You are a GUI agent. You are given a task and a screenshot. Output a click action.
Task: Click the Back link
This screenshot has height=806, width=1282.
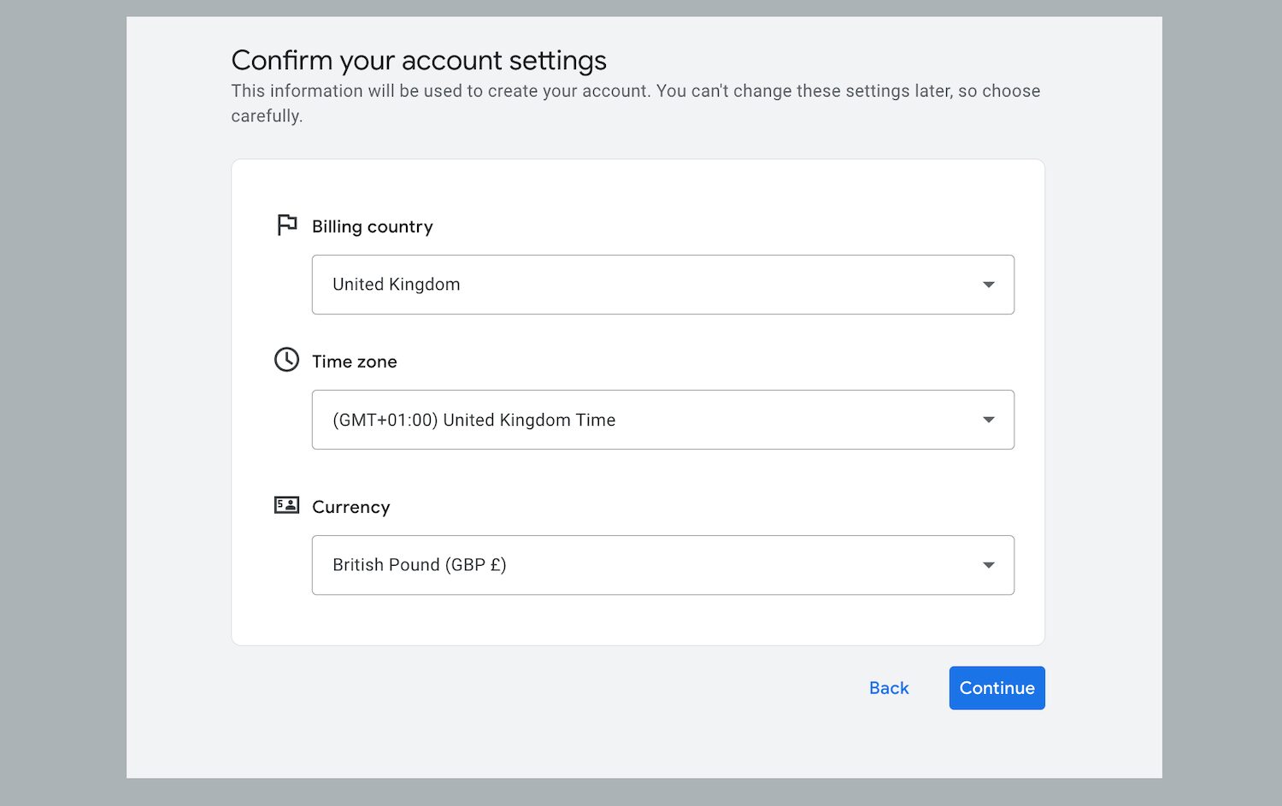pyautogui.click(x=889, y=688)
